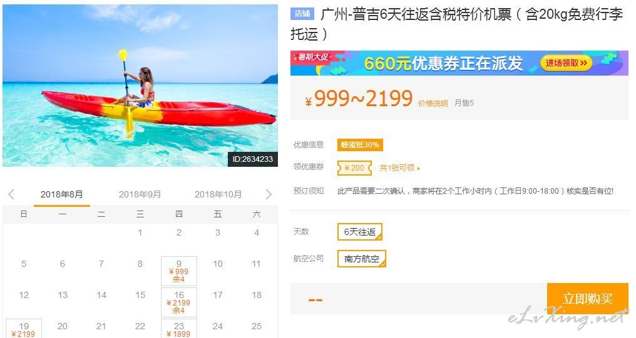Claim the ¥200 coupon ticket
636x338 pixels.
click(354, 167)
